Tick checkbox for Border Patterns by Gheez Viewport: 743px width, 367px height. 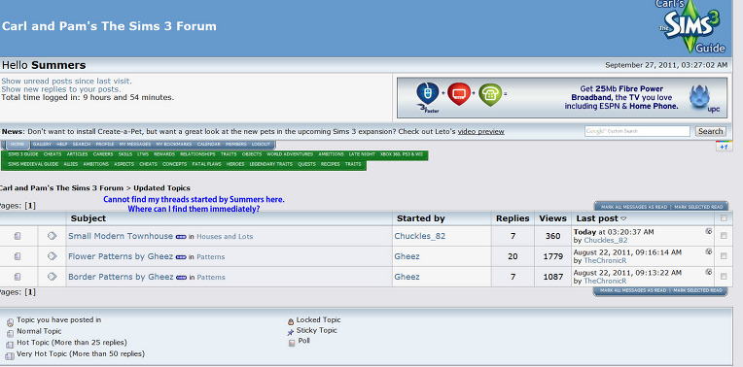[724, 276]
